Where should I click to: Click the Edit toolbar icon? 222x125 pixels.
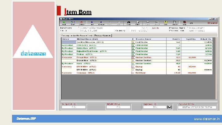coord(73,22)
